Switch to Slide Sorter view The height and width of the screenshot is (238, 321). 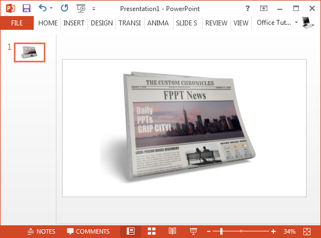(x=152, y=231)
